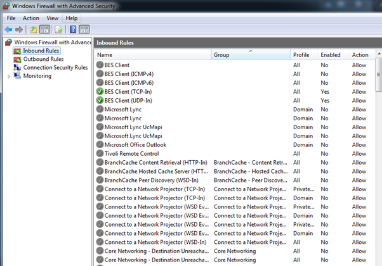Sort by the Action column header
Viewport: 382px width, 266px height.
point(362,54)
